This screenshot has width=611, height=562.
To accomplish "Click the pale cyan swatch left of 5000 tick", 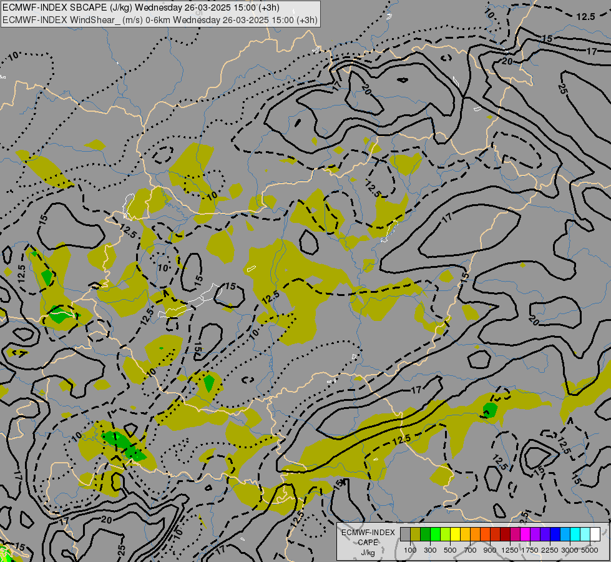I will [x=585, y=534].
